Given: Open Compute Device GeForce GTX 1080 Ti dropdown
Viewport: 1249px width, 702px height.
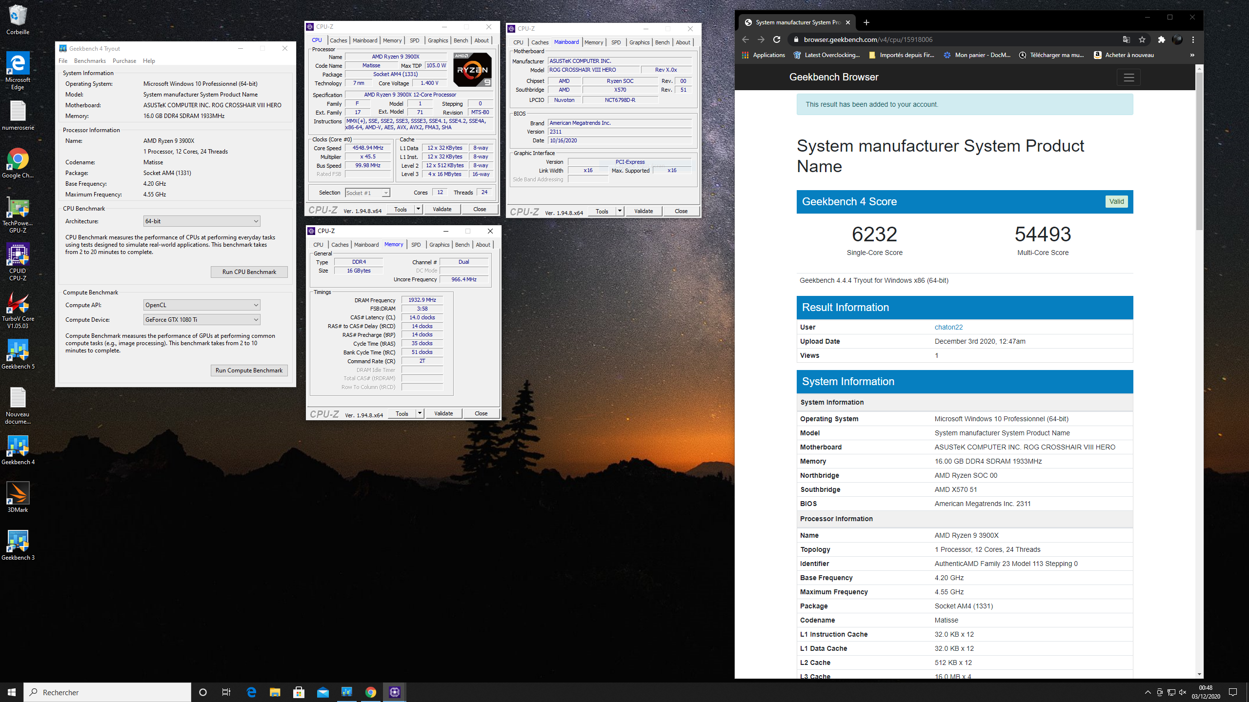Looking at the screenshot, I should tap(201, 320).
